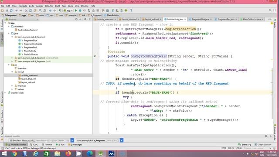This screenshot has width=279, height=157.
Task: Open Search Everywhere magnifier at top right
Action: pos(270,10)
